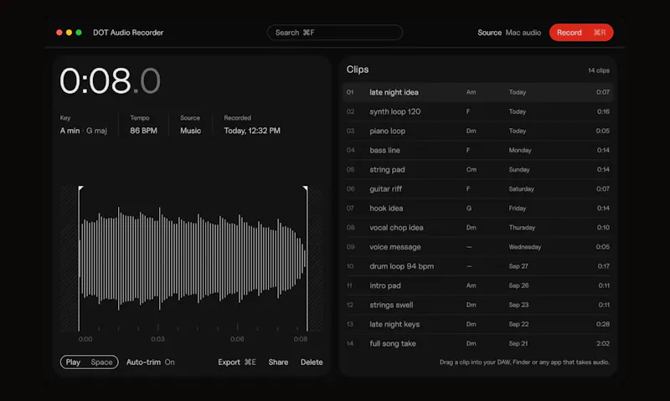The height and width of the screenshot is (401, 670).
Task: Click the 'DOT Audio Recorder' title
Action: (128, 33)
